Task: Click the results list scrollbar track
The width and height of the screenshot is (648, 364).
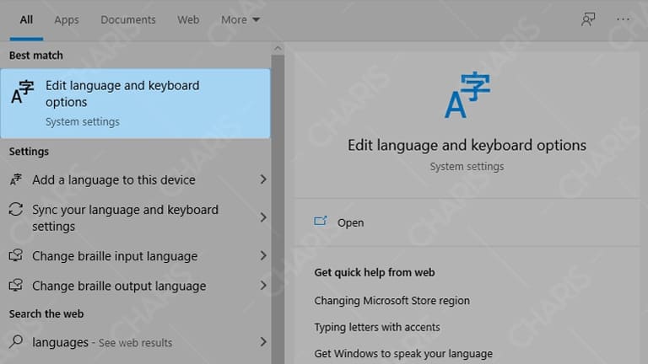Action: [x=278, y=210]
